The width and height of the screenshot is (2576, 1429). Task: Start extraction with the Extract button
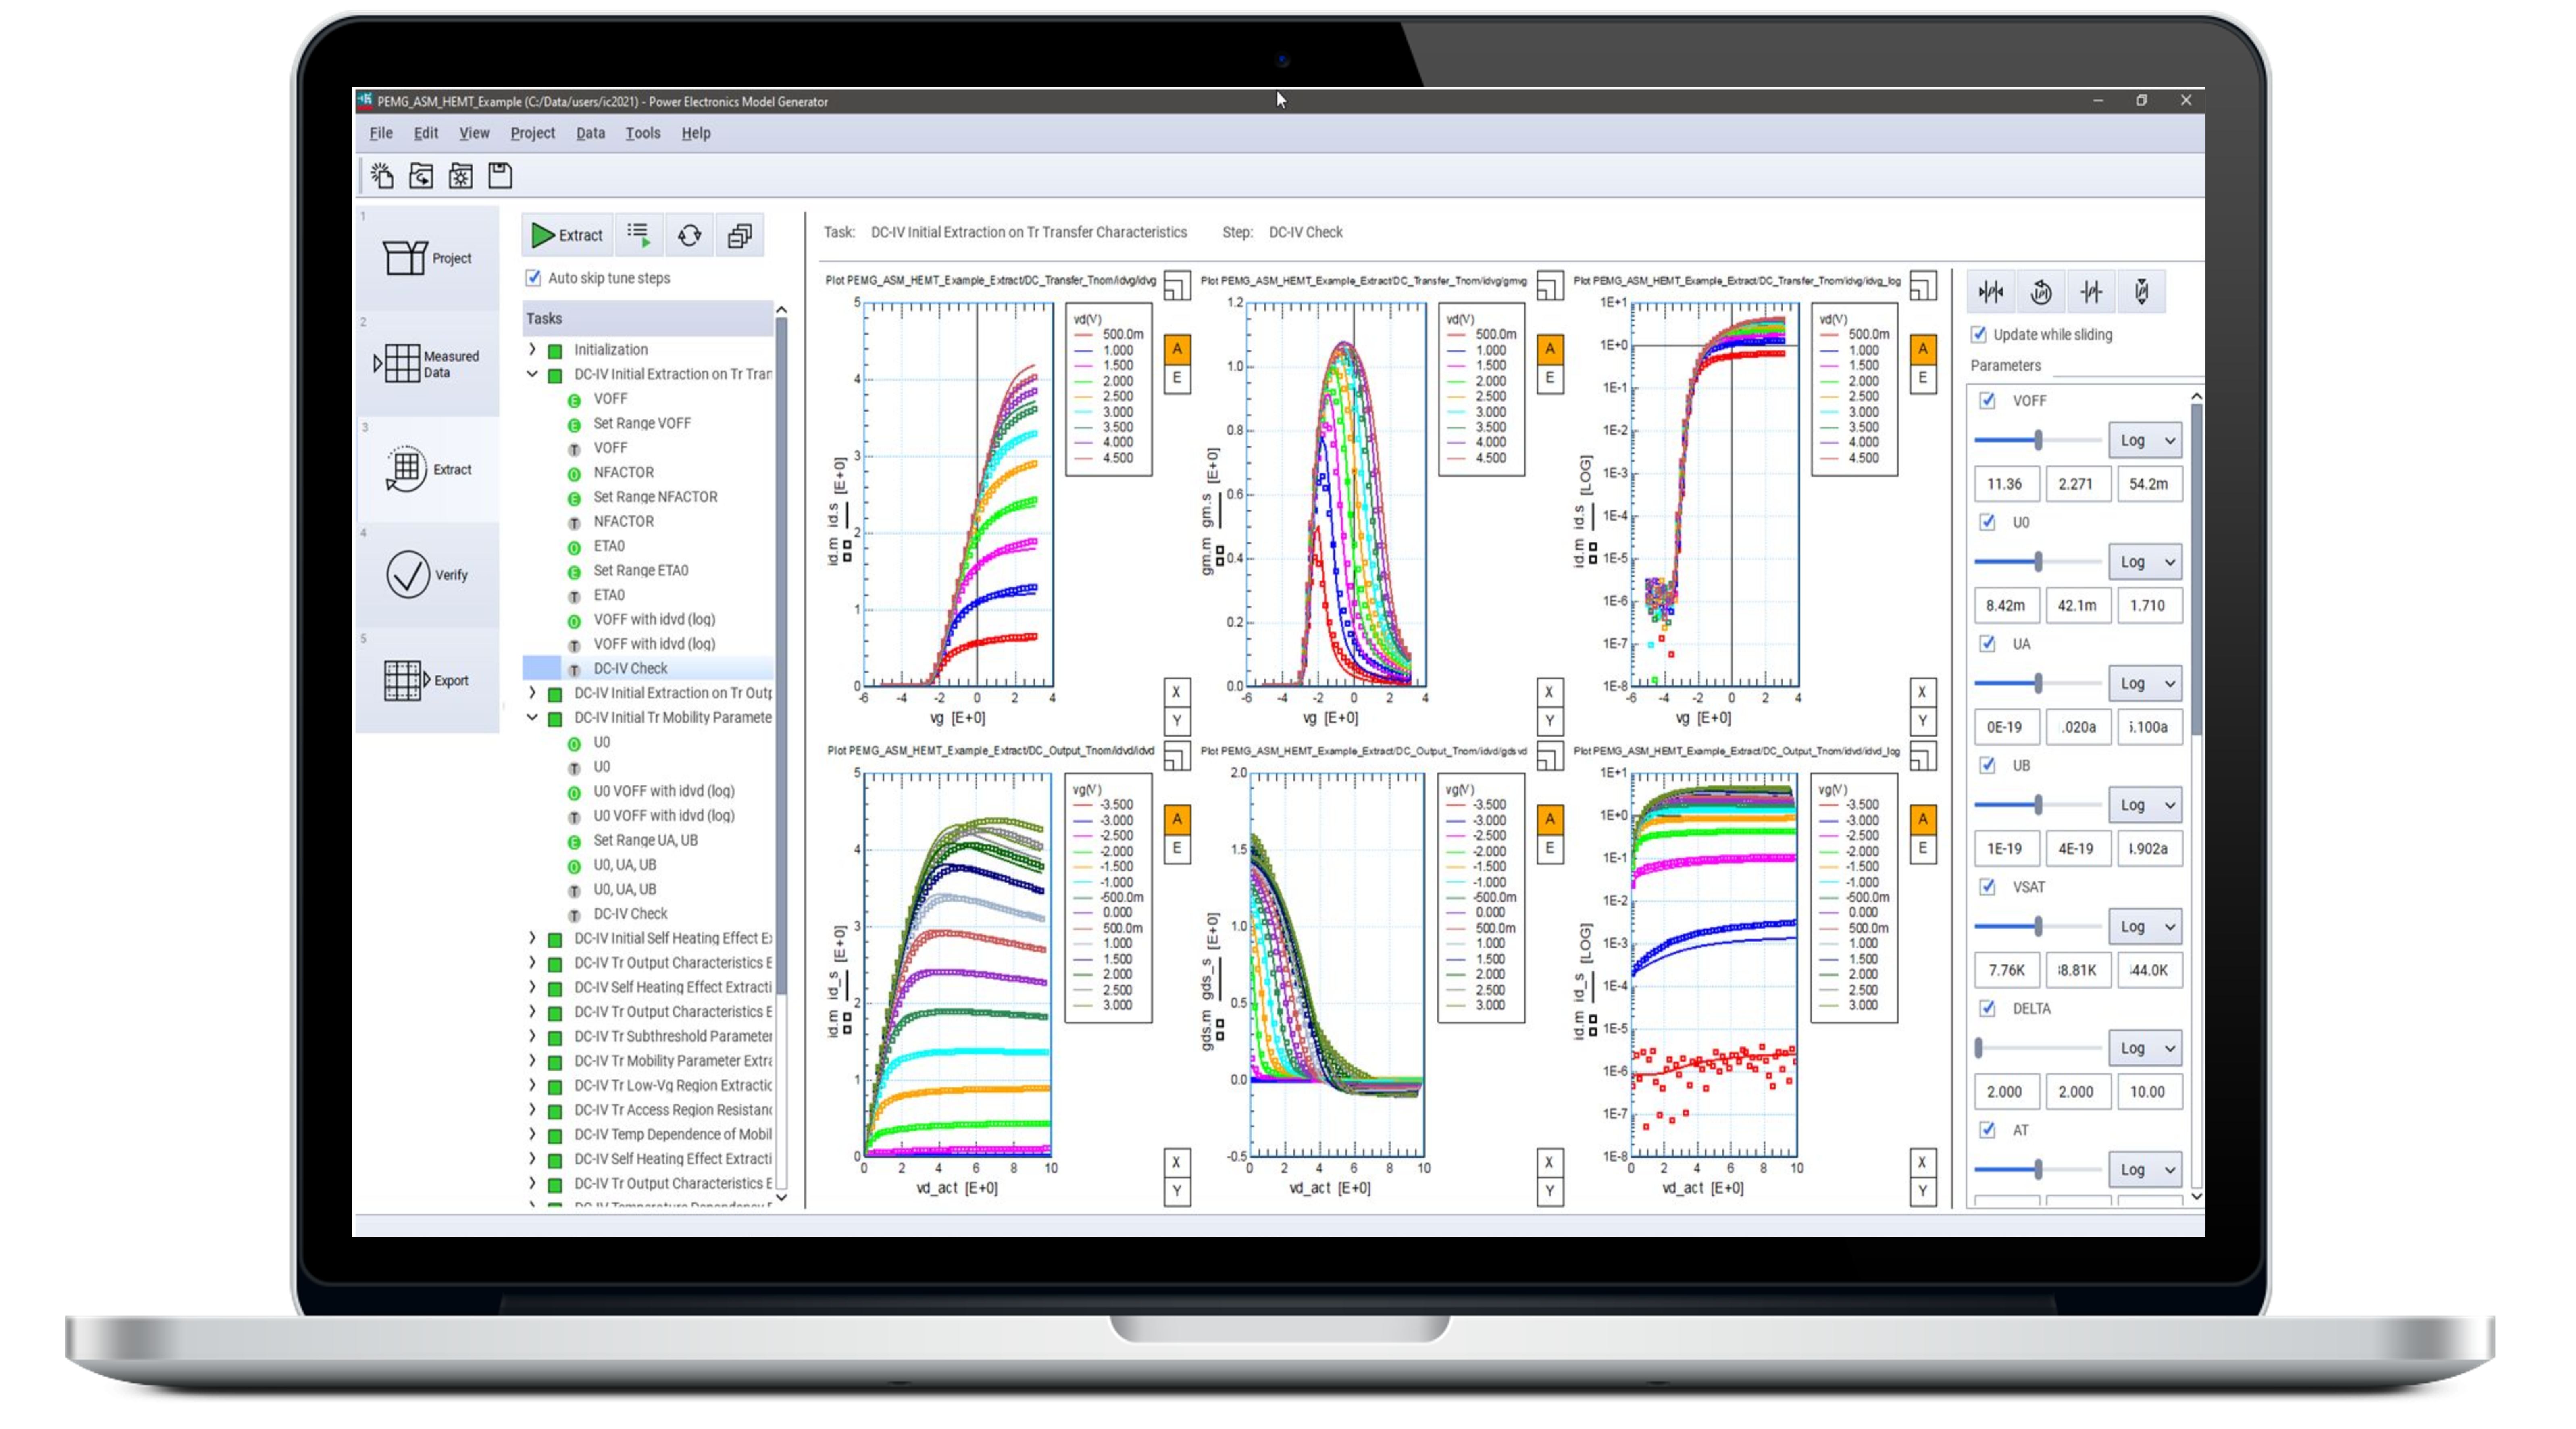567,235
